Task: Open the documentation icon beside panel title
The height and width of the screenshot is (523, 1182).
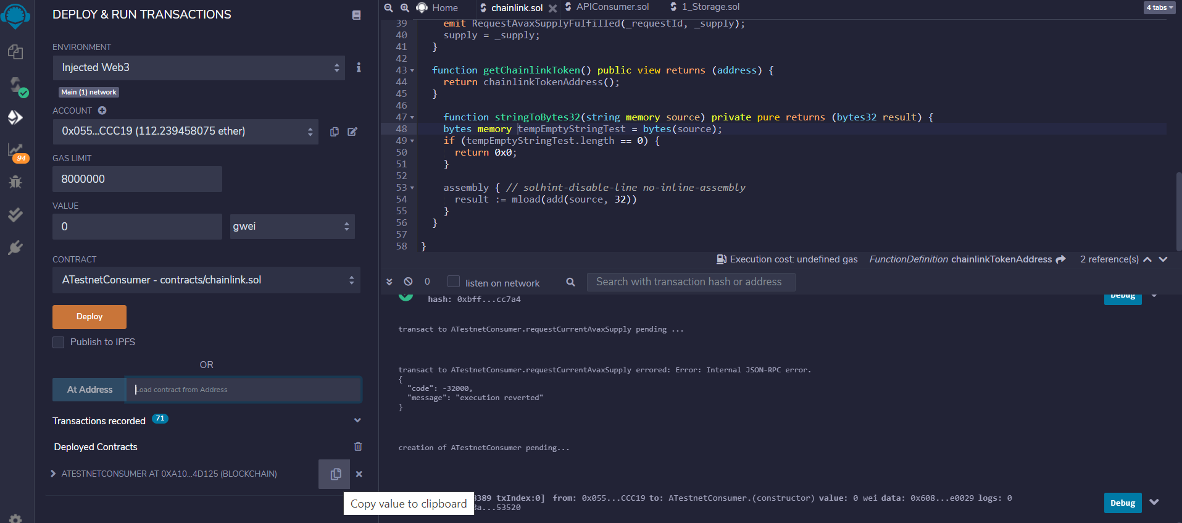Action: tap(356, 15)
